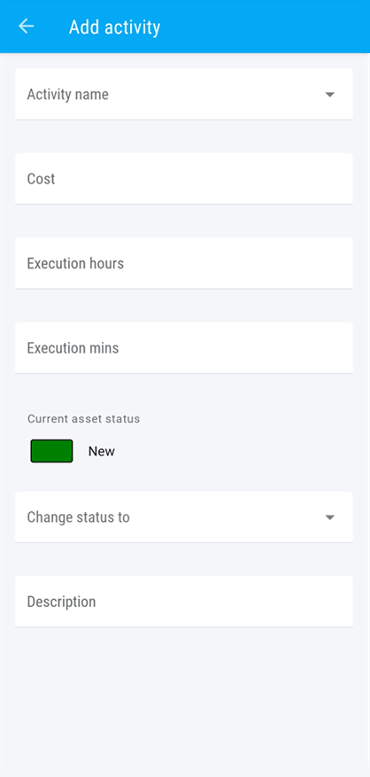Focus the Cost input field
The image size is (370, 777).
[184, 178]
